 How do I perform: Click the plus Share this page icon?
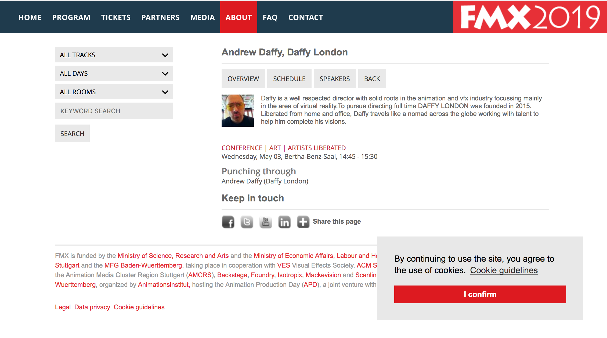303,222
